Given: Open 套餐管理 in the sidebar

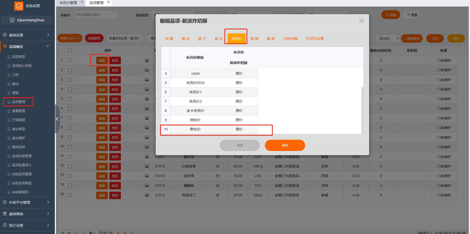Looking at the screenshot, I should pyautogui.click(x=19, y=111).
